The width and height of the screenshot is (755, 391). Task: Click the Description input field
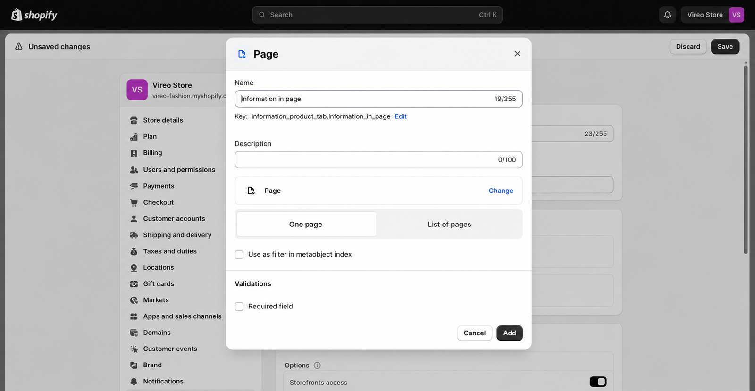[x=378, y=160]
